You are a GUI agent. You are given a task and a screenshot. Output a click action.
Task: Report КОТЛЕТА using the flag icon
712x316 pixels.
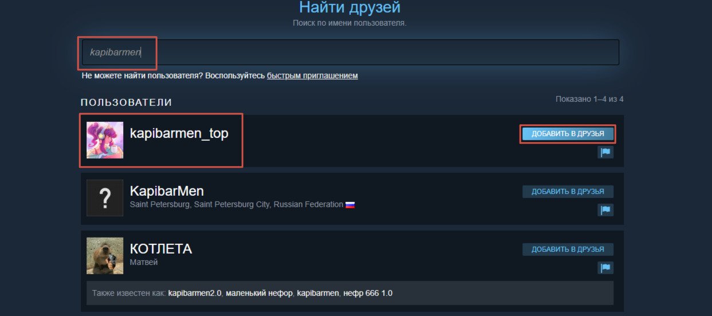tap(605, 268)
